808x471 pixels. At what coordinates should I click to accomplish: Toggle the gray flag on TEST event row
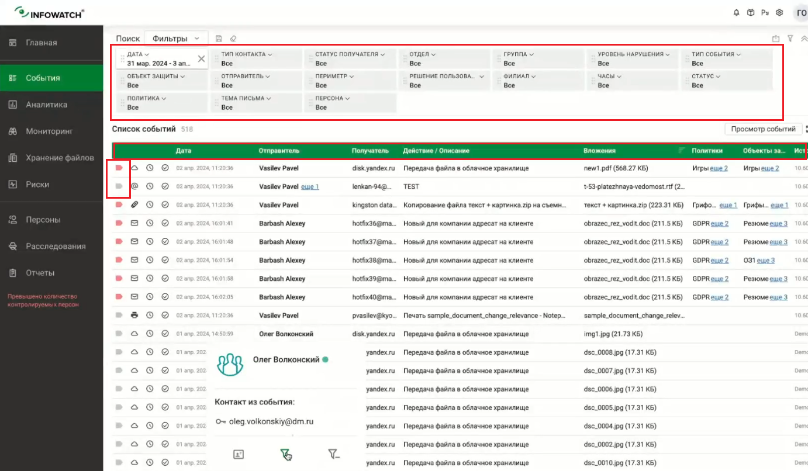pyautogui.click(x=119, y=186)
